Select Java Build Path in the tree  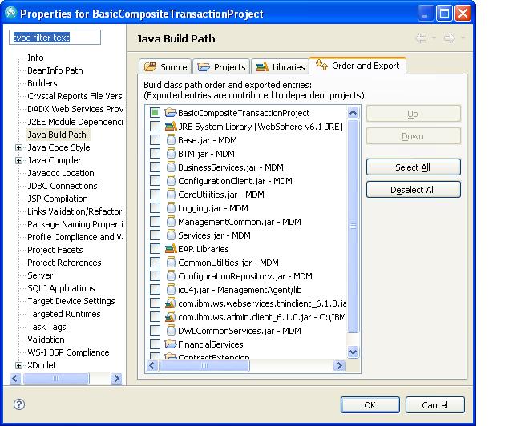pos(57,135)
